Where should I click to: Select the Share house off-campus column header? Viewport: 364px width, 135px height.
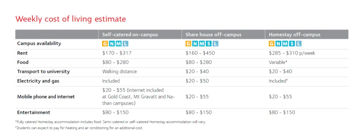pos(213,35)
